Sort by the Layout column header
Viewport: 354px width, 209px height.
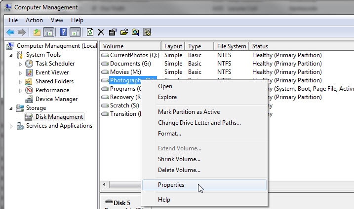click(173, 46)
